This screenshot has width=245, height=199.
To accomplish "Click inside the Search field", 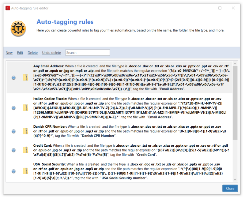I will 87,52.
